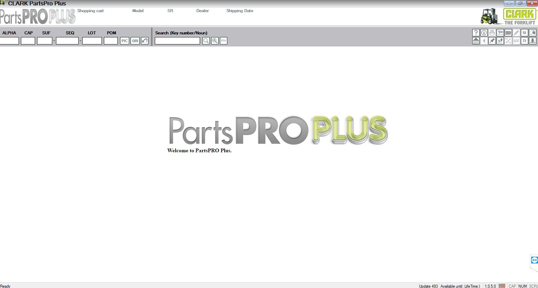Open the help question mark icon
This screenshot has height=288, width=538.
(476, 33)
